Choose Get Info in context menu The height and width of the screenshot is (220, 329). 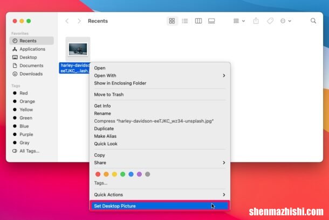tap(160, 106)
